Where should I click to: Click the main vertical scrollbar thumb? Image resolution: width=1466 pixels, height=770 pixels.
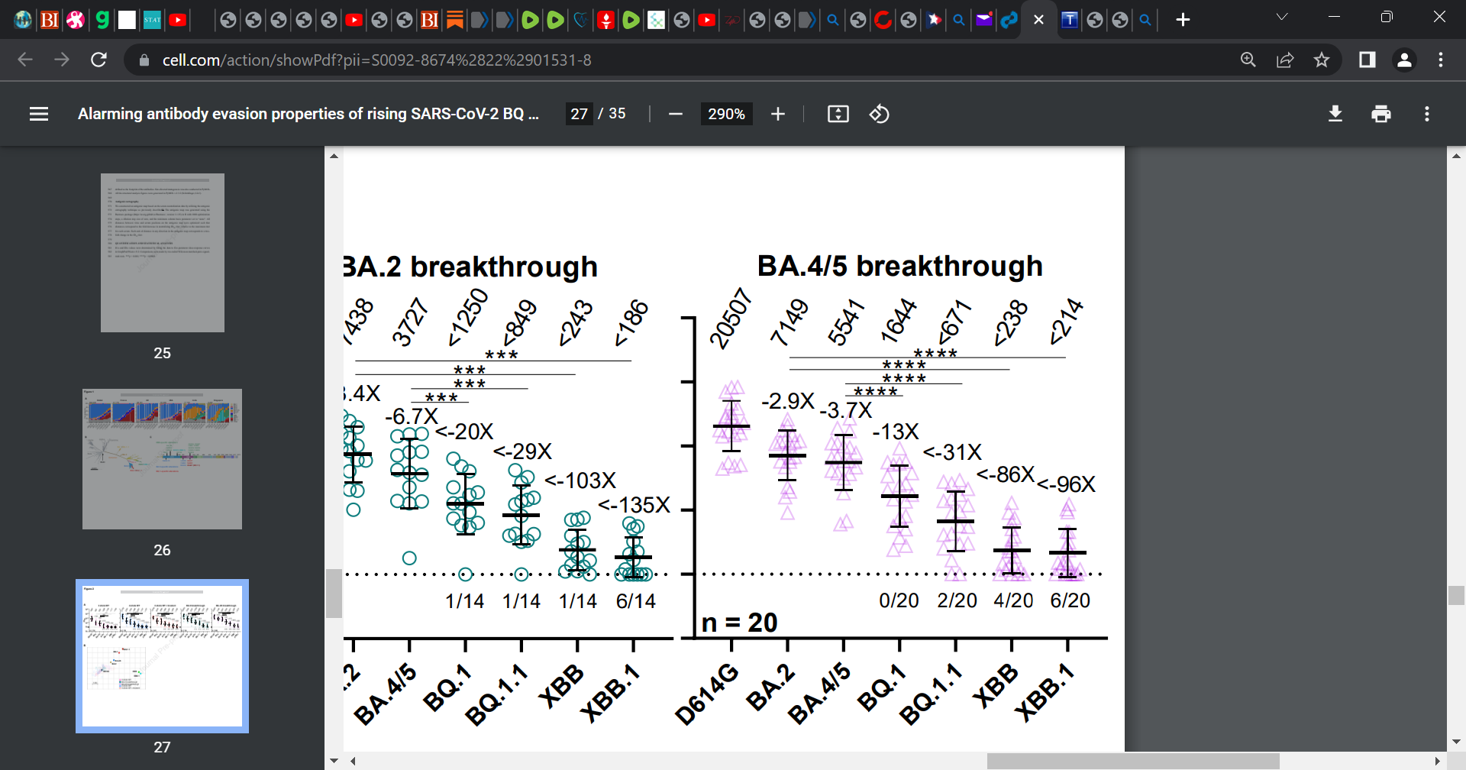coord(1456,595)
